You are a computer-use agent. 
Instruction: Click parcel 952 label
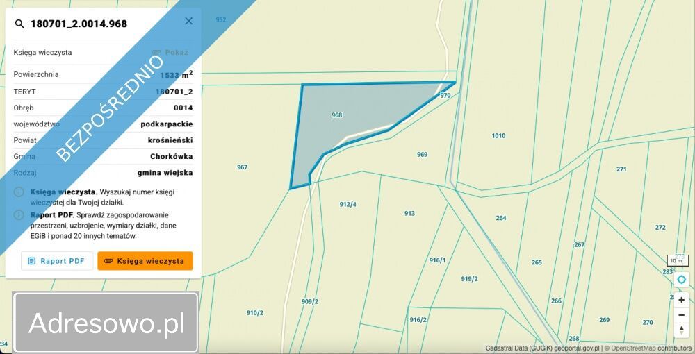(221, 20)
